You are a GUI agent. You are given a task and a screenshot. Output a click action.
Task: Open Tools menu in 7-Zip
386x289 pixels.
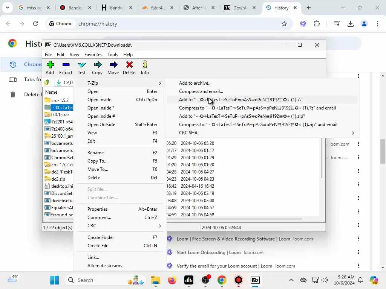(x=113, y=55)
